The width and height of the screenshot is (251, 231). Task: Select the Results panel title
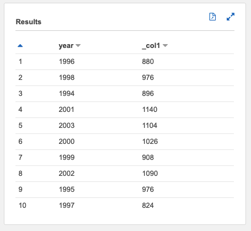pos(29,22)
